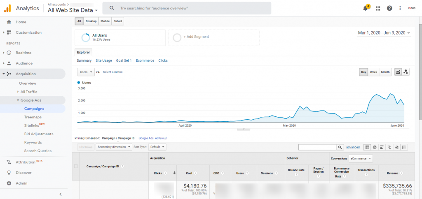Open the date range picker

[384, 33]
